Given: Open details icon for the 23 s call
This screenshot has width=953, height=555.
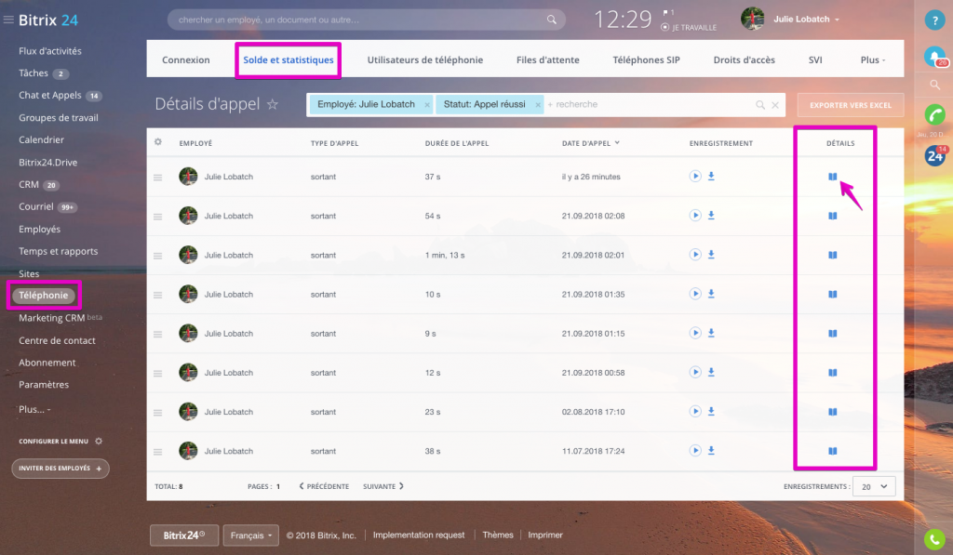Looking at the screenshot, I should coord(833,412).
